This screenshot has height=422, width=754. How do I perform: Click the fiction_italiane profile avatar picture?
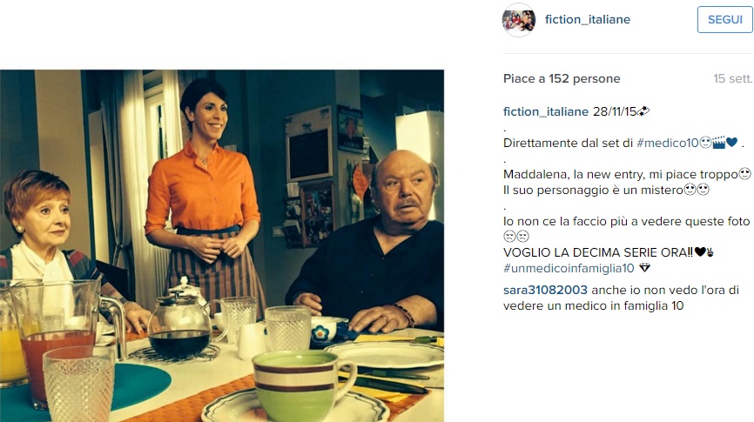tap(518, 20)
